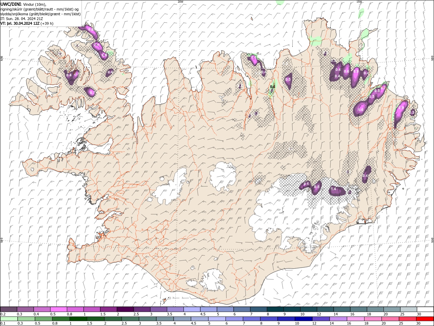Pick the 0.8 green swatch in lower legend row

[x=61, y=319]
